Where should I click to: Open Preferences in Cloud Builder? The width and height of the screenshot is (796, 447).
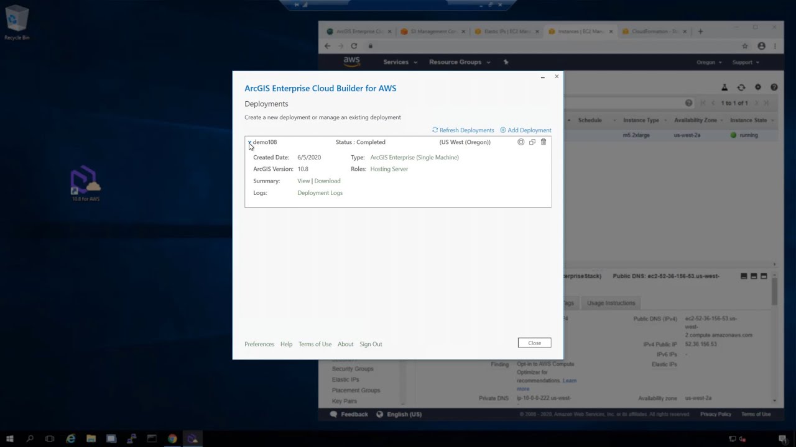coord(259,344)
